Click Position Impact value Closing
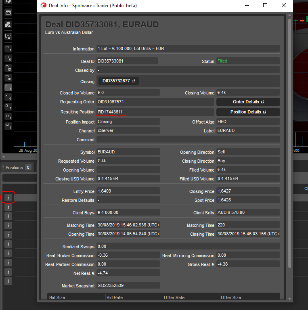 coord(128,121)
